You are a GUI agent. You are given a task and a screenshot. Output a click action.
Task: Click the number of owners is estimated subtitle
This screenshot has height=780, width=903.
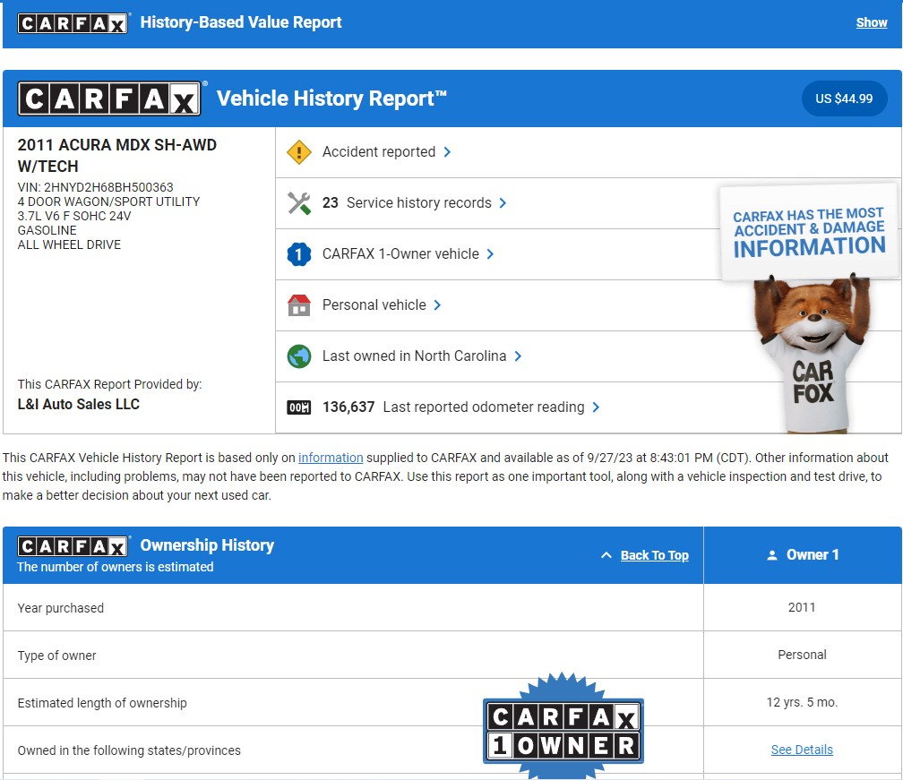(116, 567)
